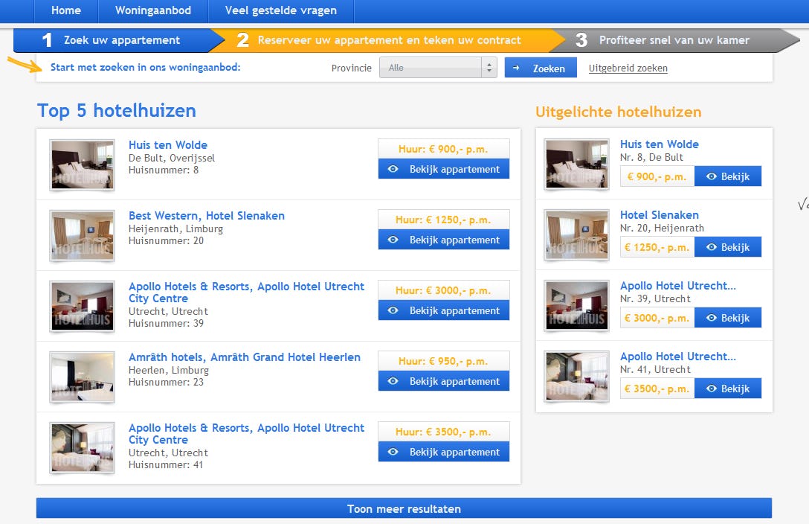Click arrow icon on the Zoeken button
The height and width of the screenshot is (524, 809).
click(517, 68)
